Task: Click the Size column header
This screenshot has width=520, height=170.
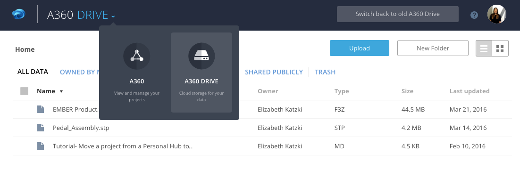Action: [407, 91]
